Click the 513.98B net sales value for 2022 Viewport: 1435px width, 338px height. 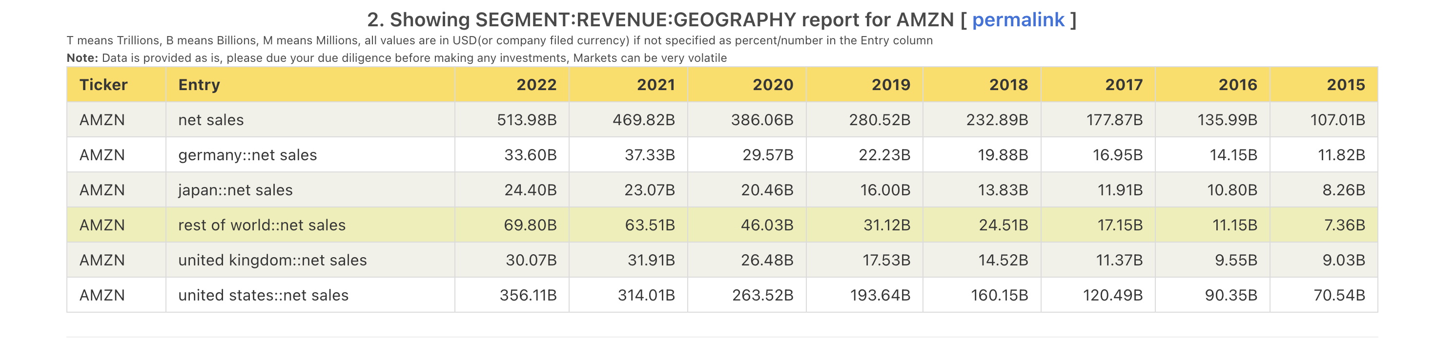(x=527, y=119)
